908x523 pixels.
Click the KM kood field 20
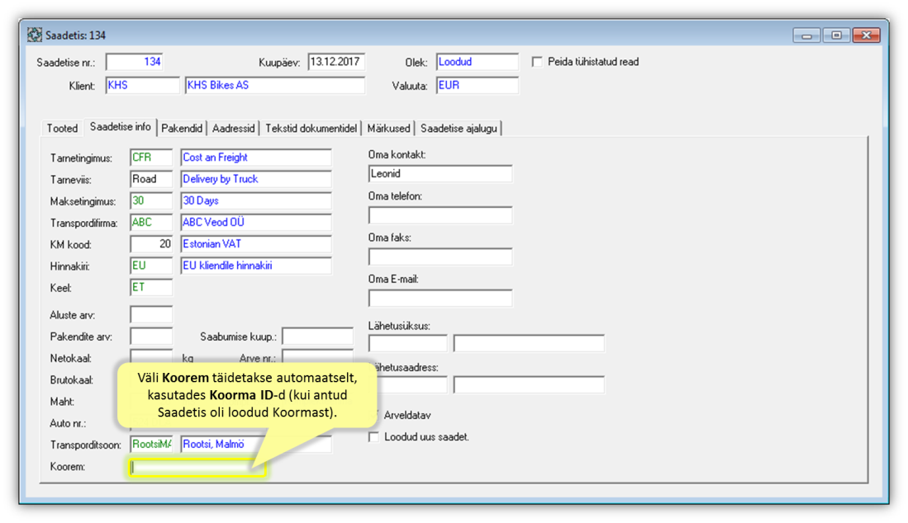pos(151,244)
